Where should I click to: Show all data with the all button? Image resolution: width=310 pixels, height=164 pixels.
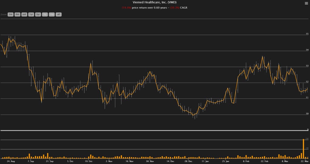click(x=59, y=14)
